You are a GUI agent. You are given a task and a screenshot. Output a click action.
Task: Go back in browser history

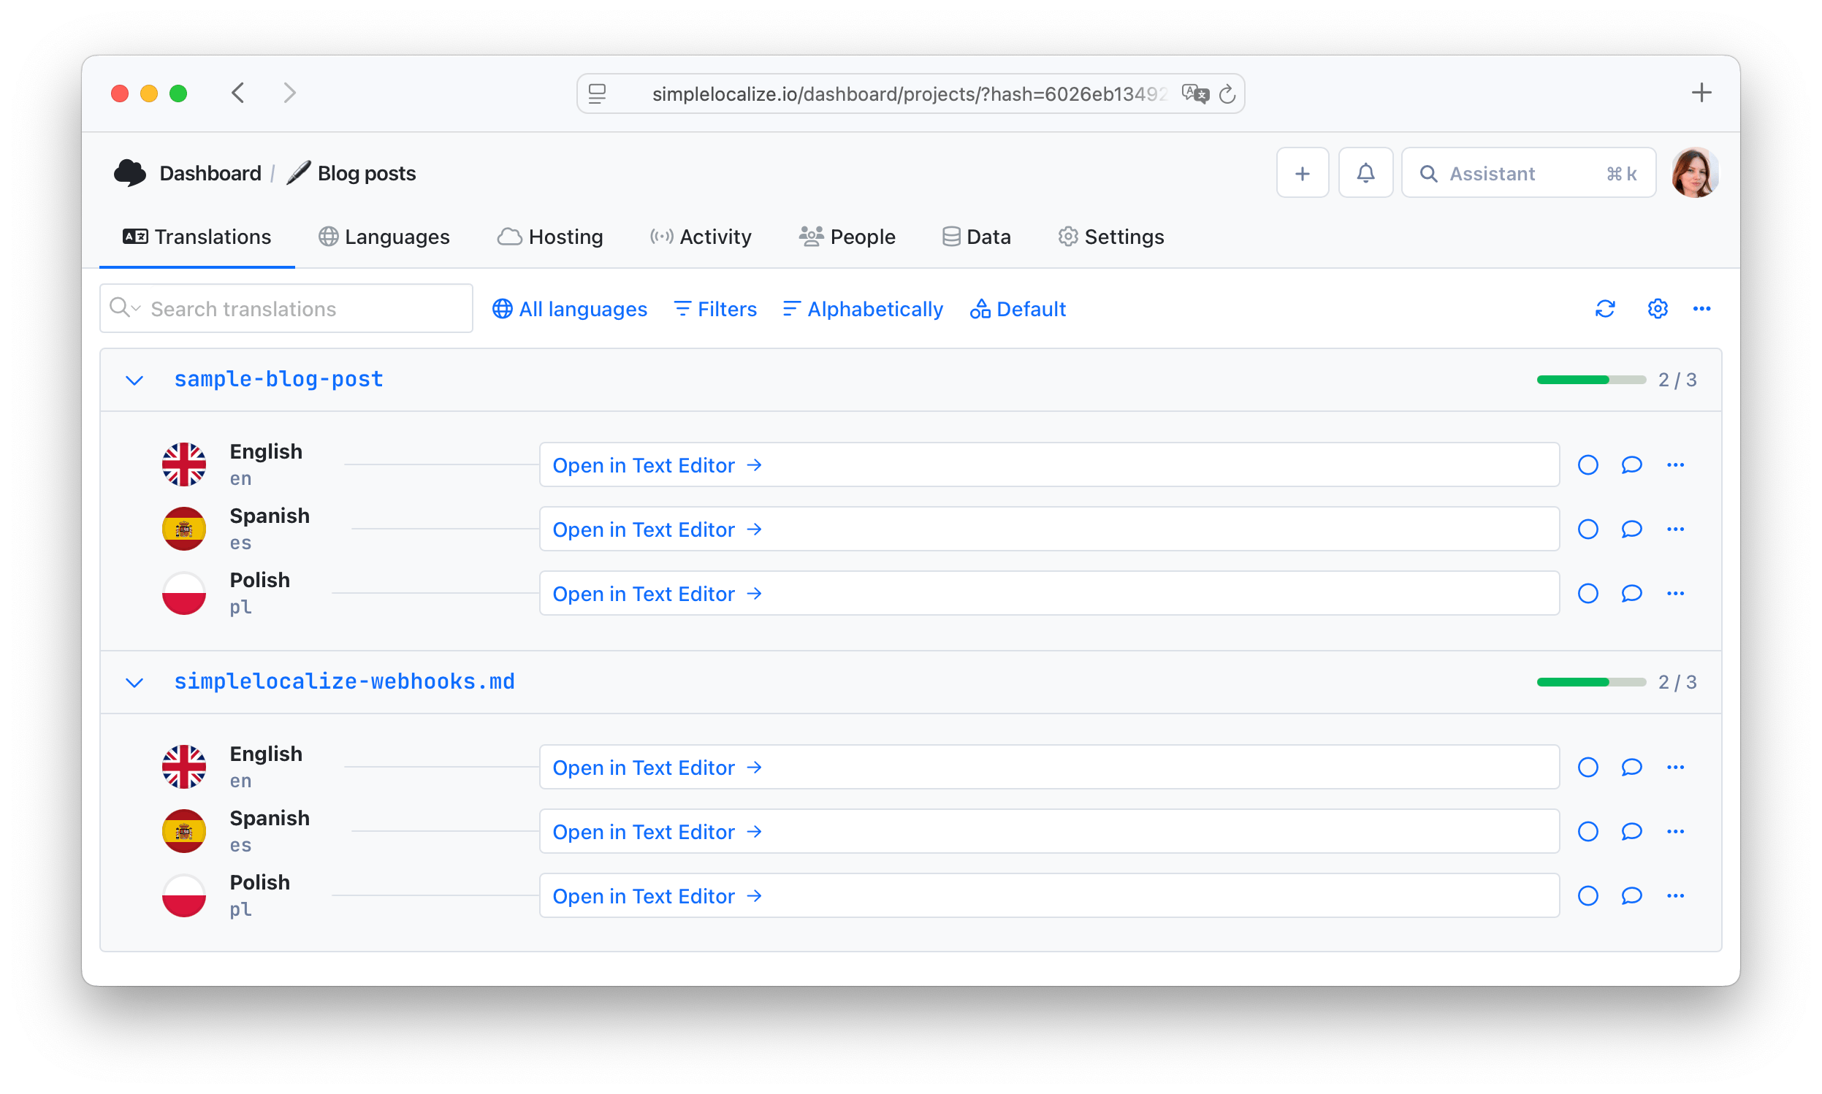[237, 93]
